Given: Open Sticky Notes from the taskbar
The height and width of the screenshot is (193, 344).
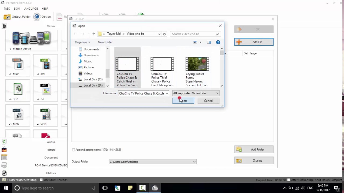Looking at the screenshot, I should click(130, 188).
